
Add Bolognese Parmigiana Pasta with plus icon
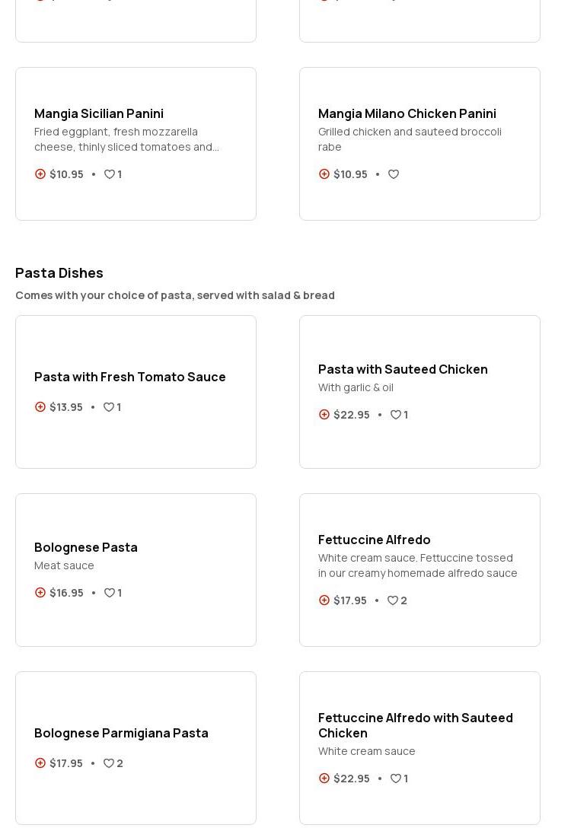40,763
